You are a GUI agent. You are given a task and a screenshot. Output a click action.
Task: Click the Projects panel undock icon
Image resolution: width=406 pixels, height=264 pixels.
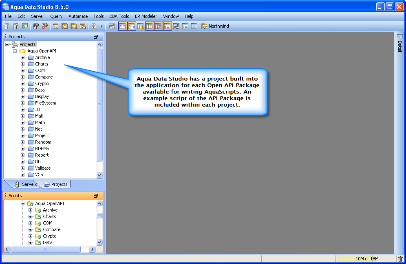[95, 37]
